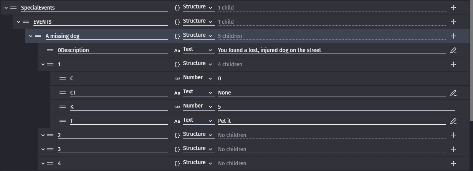Screen dimensions: 473x171
Task: Add a child to structure 4
Action: tap(453, 163)
